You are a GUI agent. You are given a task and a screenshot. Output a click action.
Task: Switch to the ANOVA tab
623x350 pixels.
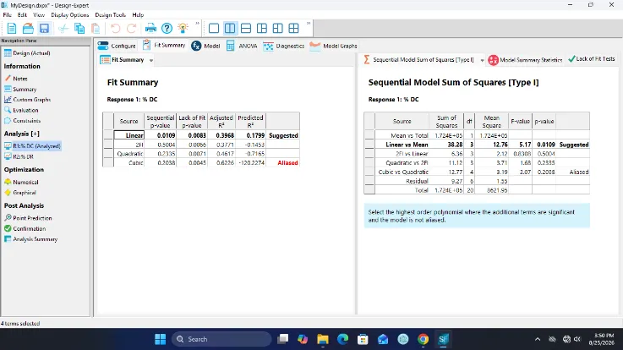pyautogui.click(x=242, y=46)
